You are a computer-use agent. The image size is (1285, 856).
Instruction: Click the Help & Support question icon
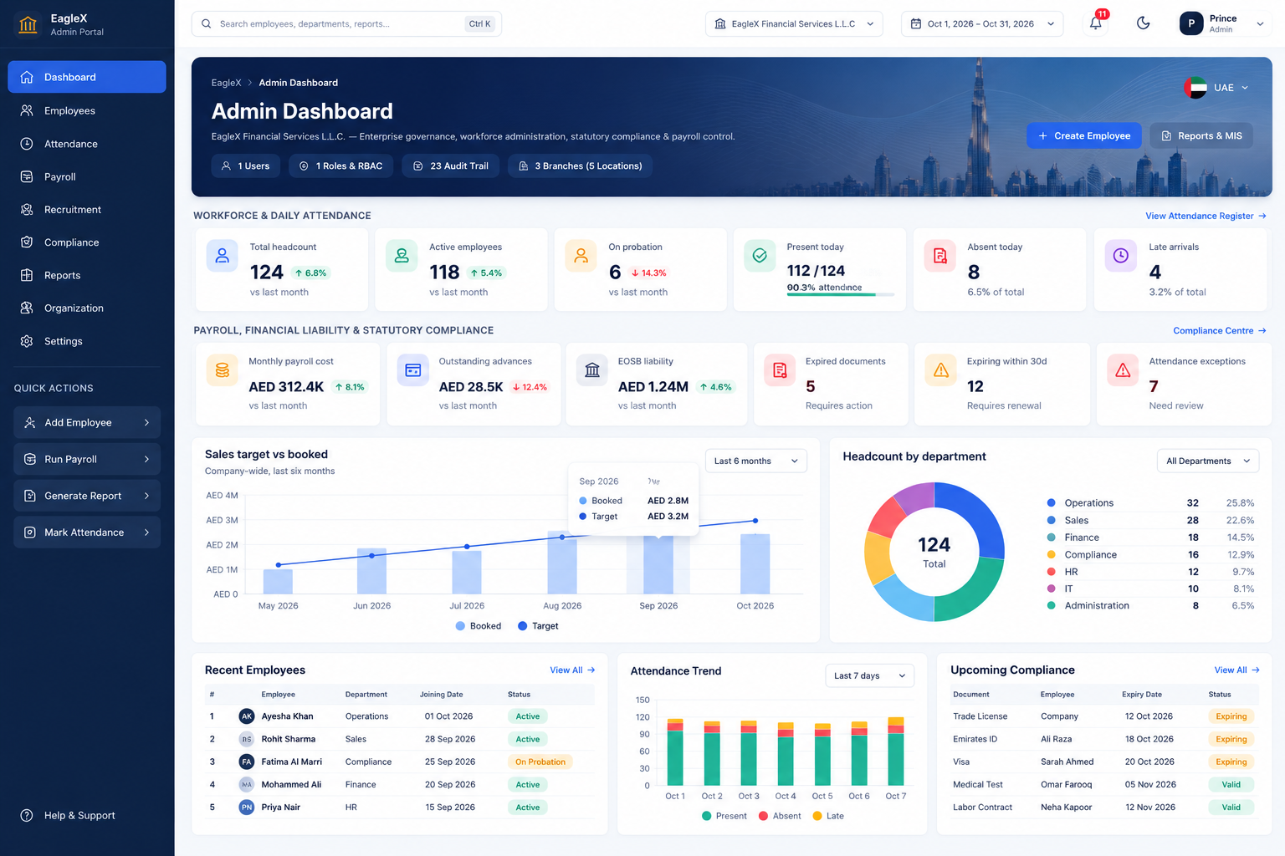coord(27,816)
